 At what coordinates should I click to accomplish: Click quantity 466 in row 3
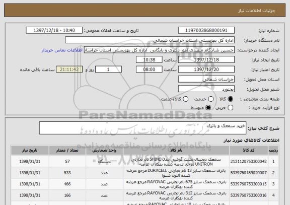tap(67, 184)
